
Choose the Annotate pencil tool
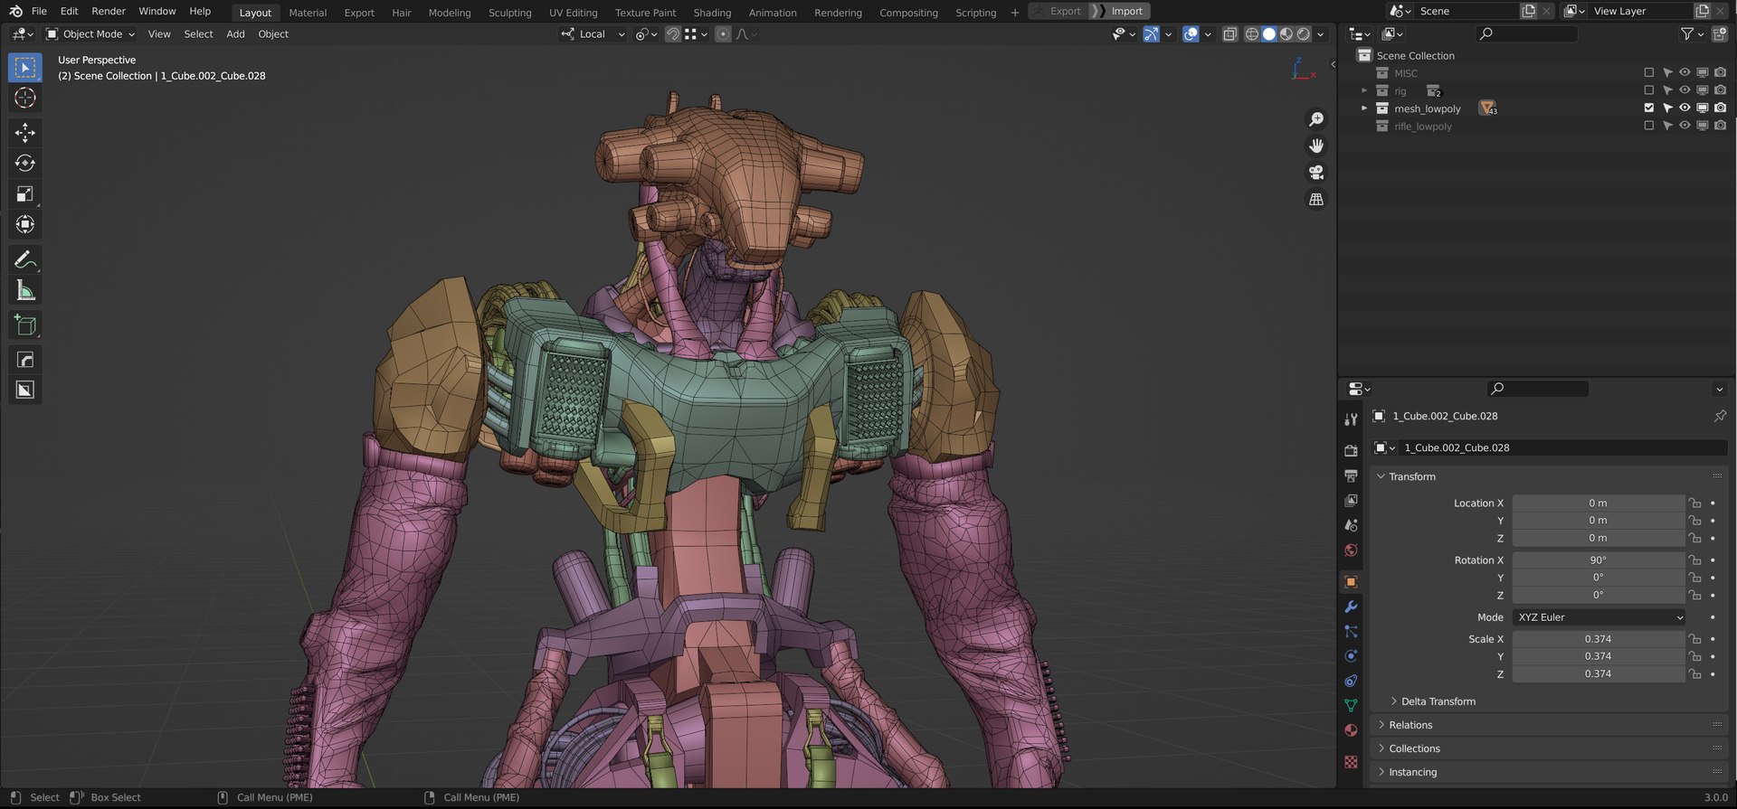pyautogui.click(x=25, y=260)
